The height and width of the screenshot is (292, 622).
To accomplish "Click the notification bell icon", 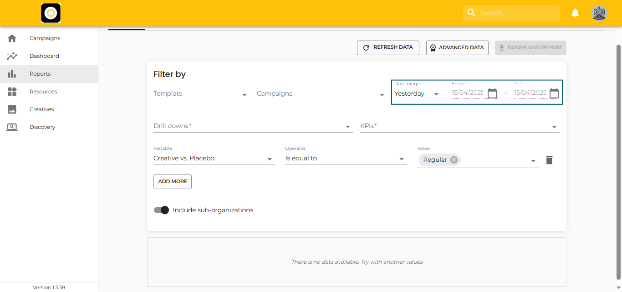I will [575, 13].
